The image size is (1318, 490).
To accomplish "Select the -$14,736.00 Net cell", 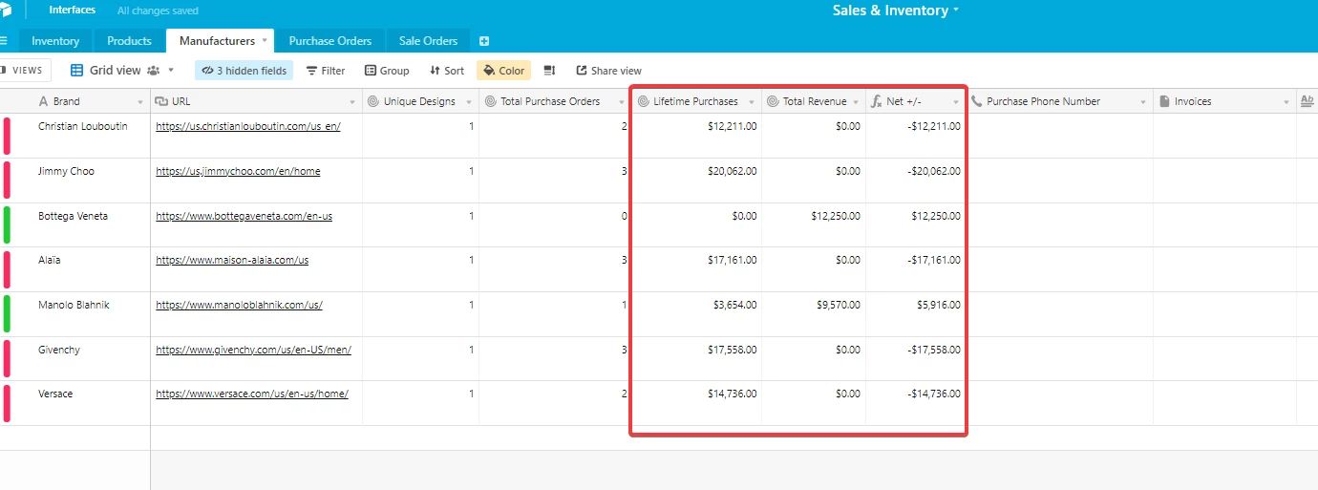I will tap(916, 403).
